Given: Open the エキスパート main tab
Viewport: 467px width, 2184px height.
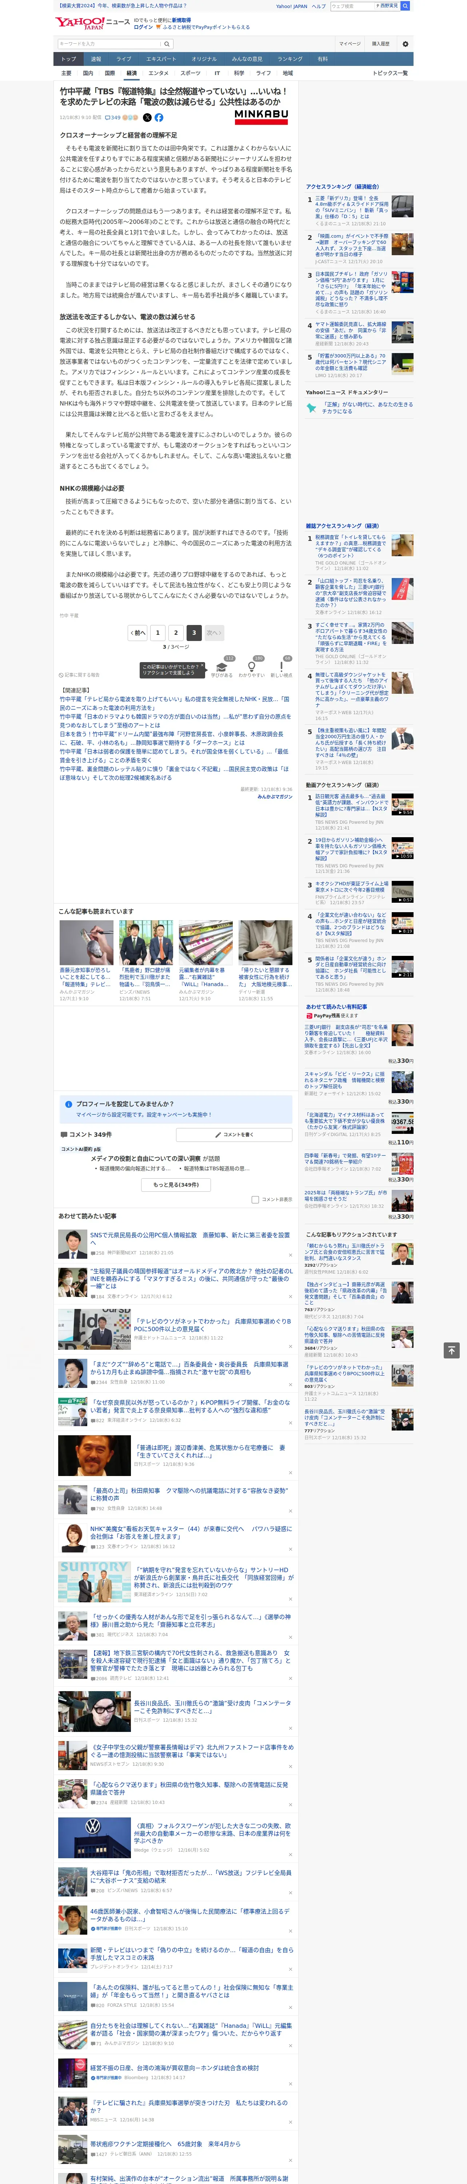Looking at the screenshot, I should tap(161, 59).
